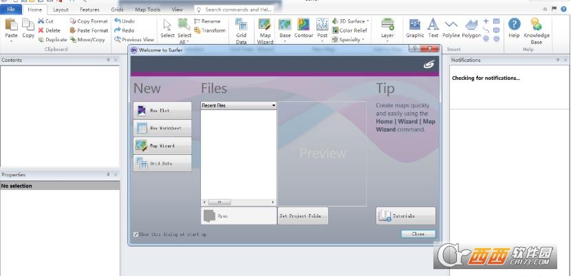Click the Open file button
This screenshot has height=276, width=571.
(x=239, y=216)
